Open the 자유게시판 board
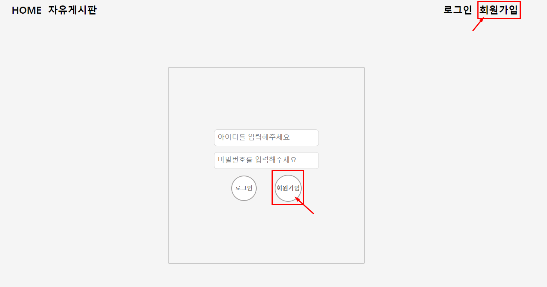Viewport: 547px width, 287px height. (72, 11)
